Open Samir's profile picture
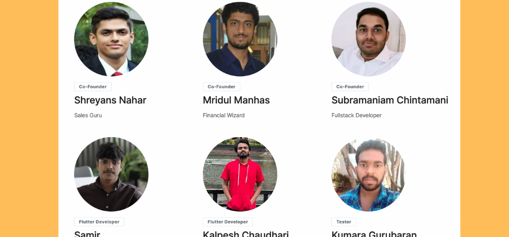This screenshot has height=237, width=509. (x=111, y=174)
